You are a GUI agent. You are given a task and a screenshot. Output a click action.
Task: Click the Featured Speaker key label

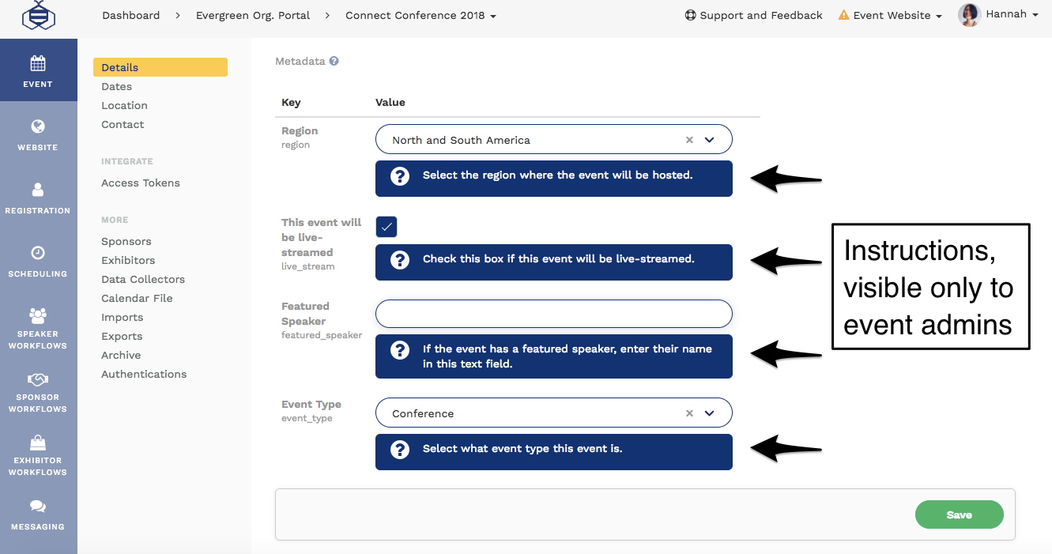[305, 314]
